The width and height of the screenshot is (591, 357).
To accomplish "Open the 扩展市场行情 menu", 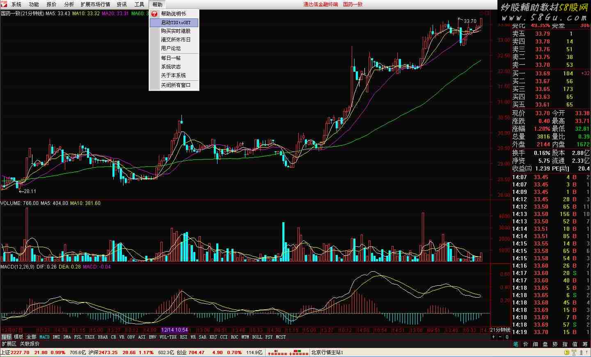I will point(95,4).
